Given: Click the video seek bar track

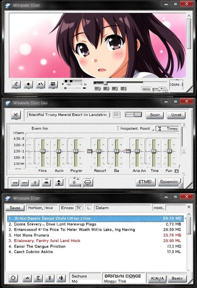Looking at the screenshot, I should (x=118, y=83).
